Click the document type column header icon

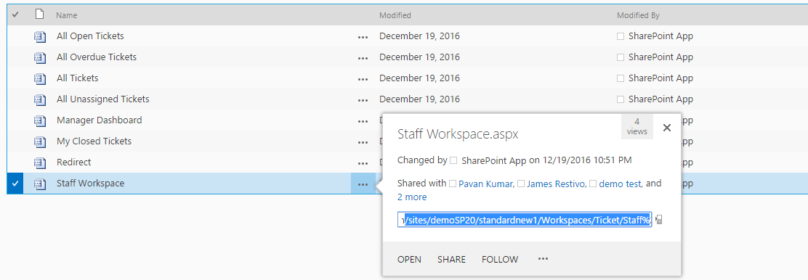39,15
